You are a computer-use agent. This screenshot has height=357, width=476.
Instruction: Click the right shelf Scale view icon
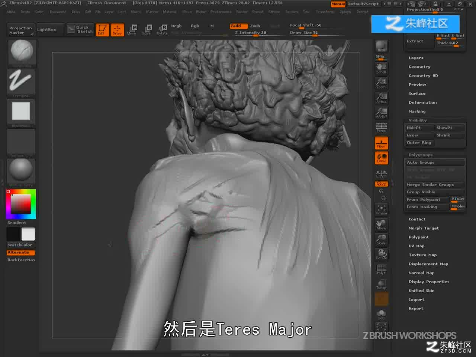381,239
